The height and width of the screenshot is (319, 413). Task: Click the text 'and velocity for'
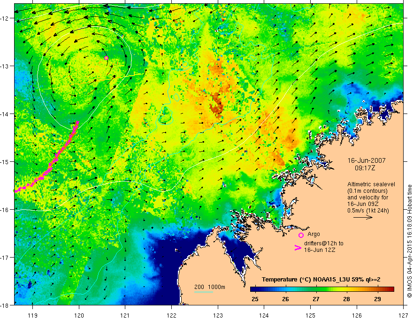[367, 197]
